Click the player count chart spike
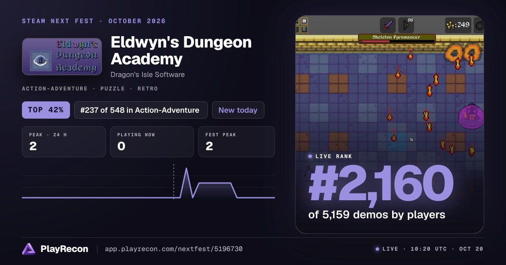506x265 pixels. tap(186, 183)
